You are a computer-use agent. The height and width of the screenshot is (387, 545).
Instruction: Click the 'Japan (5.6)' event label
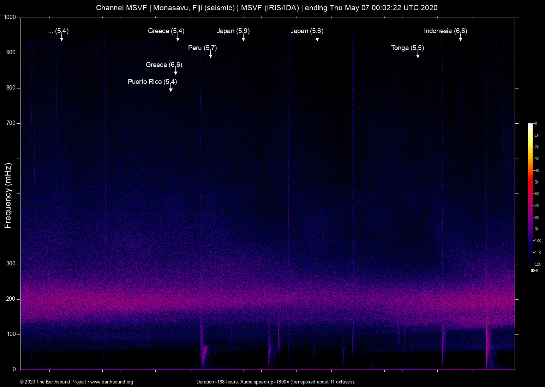(307, 31)
